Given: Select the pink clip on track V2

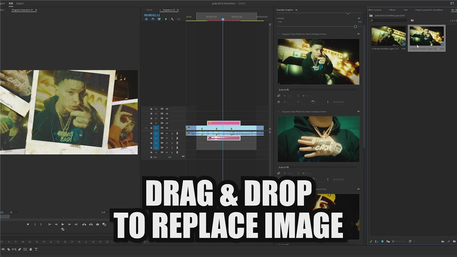Looking at the screenshot, I should (223, 123).
